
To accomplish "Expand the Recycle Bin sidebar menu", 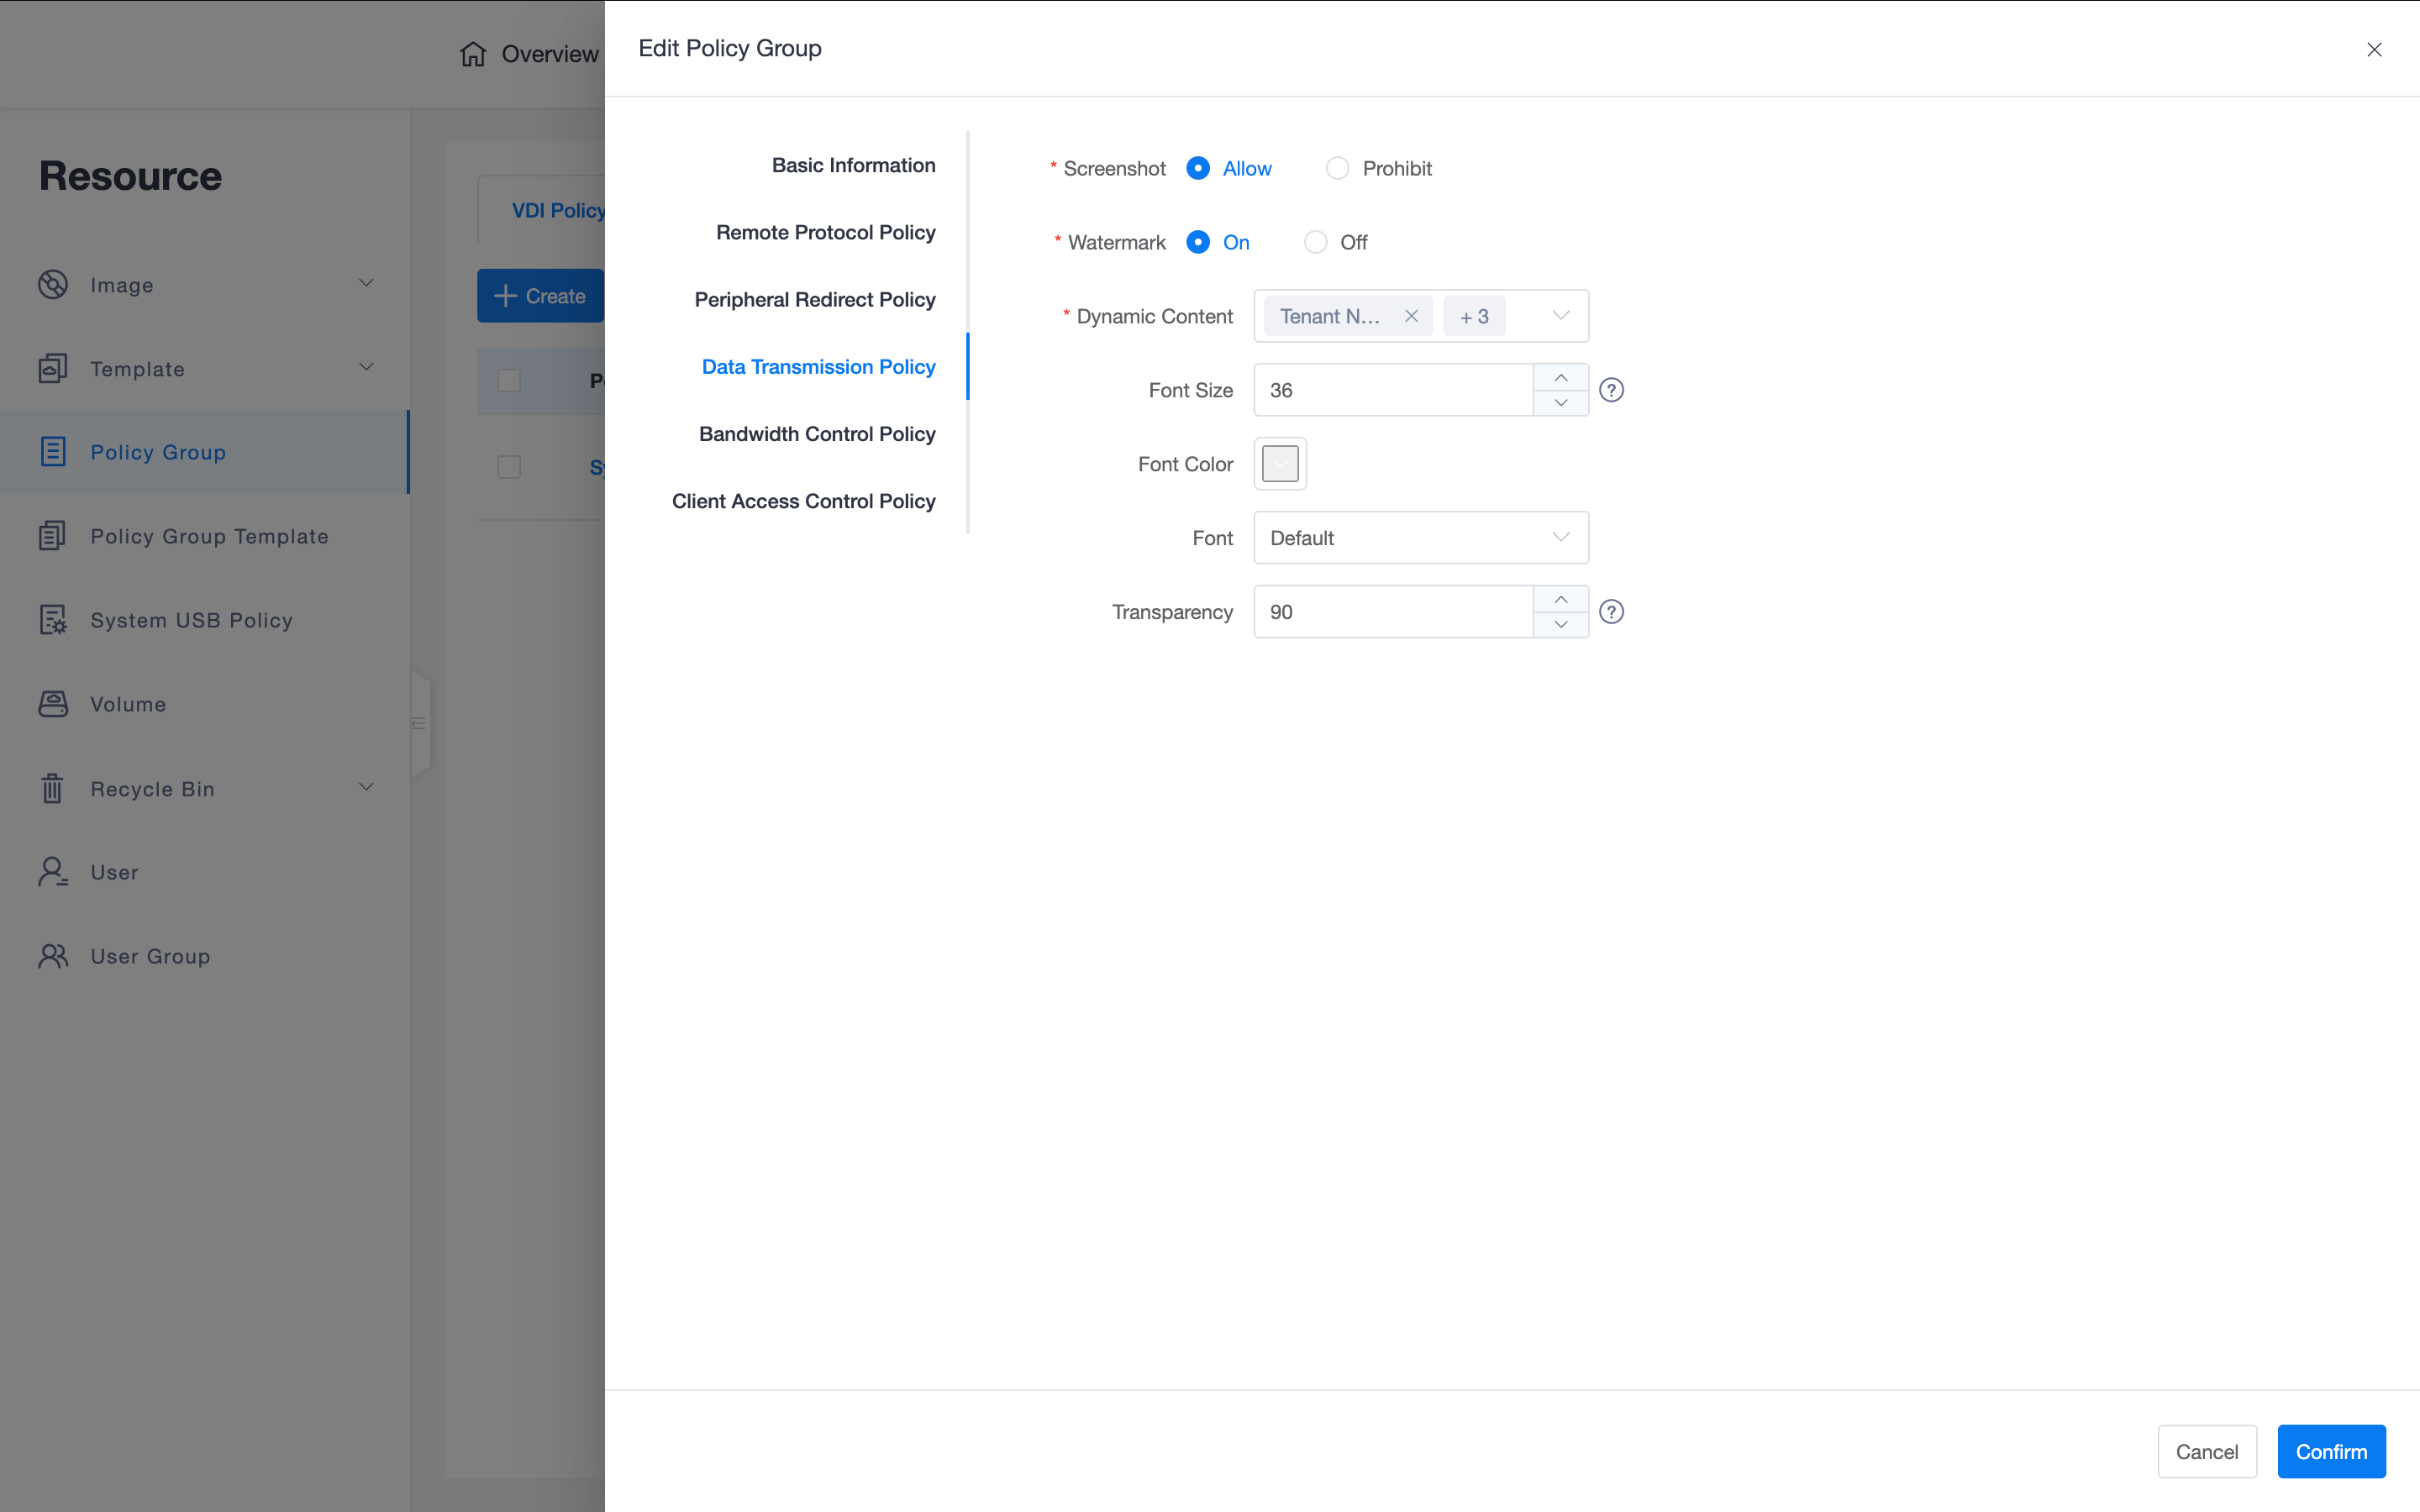I will [x=366, y=788].
